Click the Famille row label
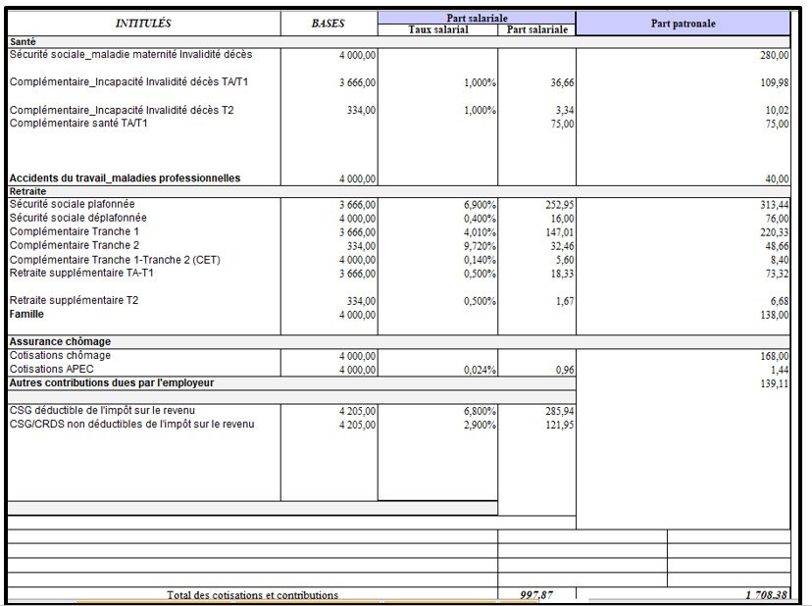Viewport: 812px width, 606px height. pyautogui.click(x=28, y=315)
